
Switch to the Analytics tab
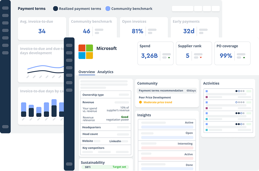105,72
